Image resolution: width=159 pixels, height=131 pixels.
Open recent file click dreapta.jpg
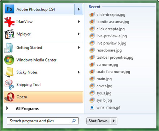111,29
